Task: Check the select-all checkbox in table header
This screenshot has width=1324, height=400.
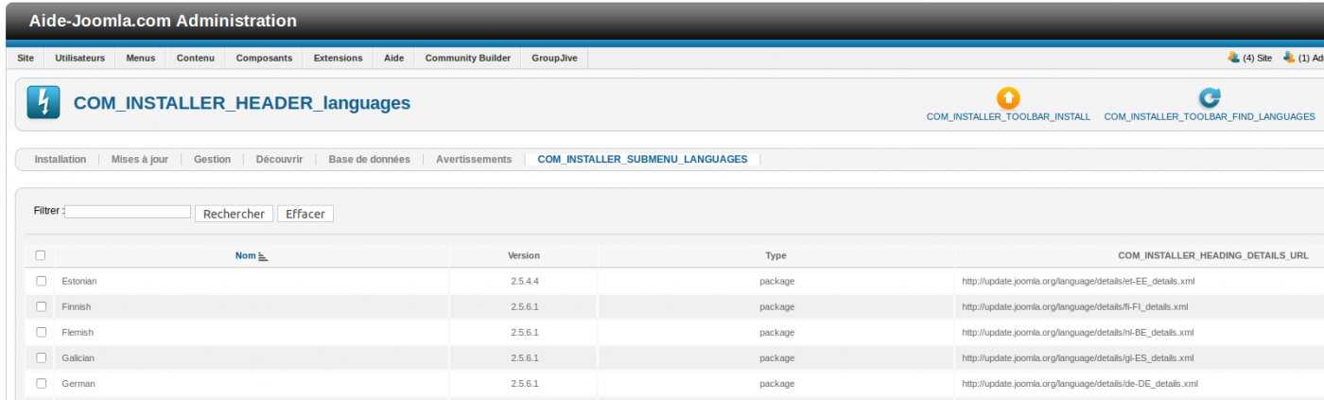Action: pyautogui.click(x=40, y=255)
